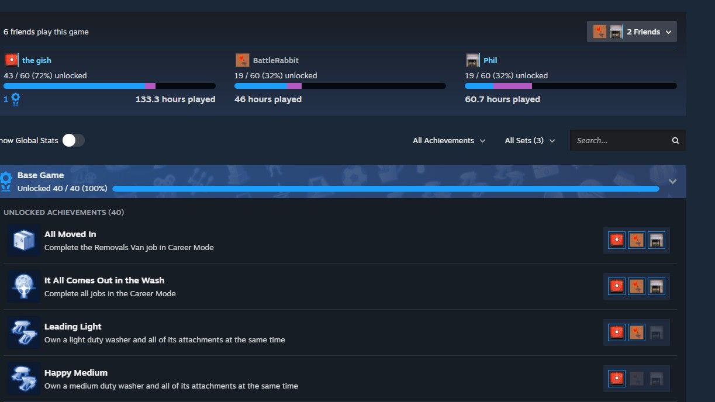Screen dimensions: 715x402
Task: Click BattleRabbit's achievement progress bar
Action: point(340,86)
